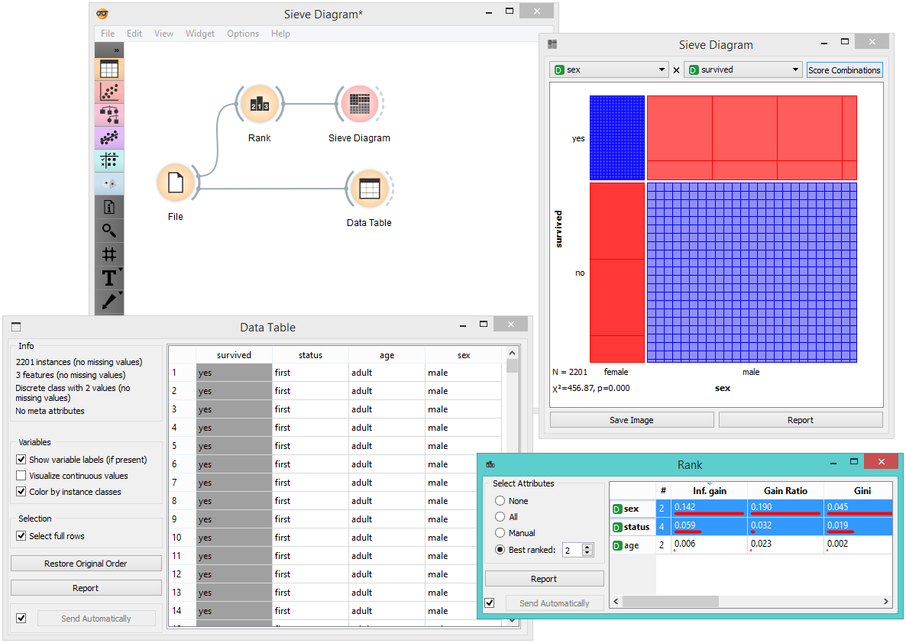Enable Visualize continuous values checkbox

point(21,476)
